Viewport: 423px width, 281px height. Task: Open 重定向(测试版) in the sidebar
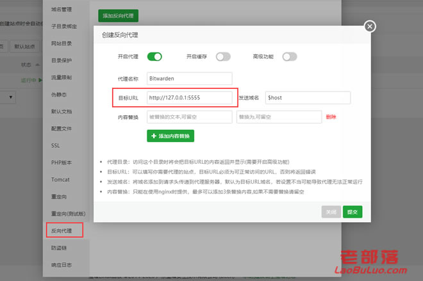click(68, 214)
